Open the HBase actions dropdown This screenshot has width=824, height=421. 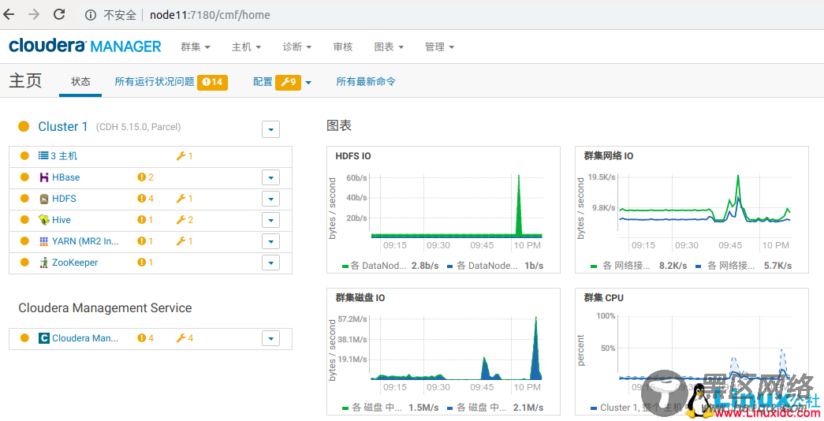click(270, 177)
